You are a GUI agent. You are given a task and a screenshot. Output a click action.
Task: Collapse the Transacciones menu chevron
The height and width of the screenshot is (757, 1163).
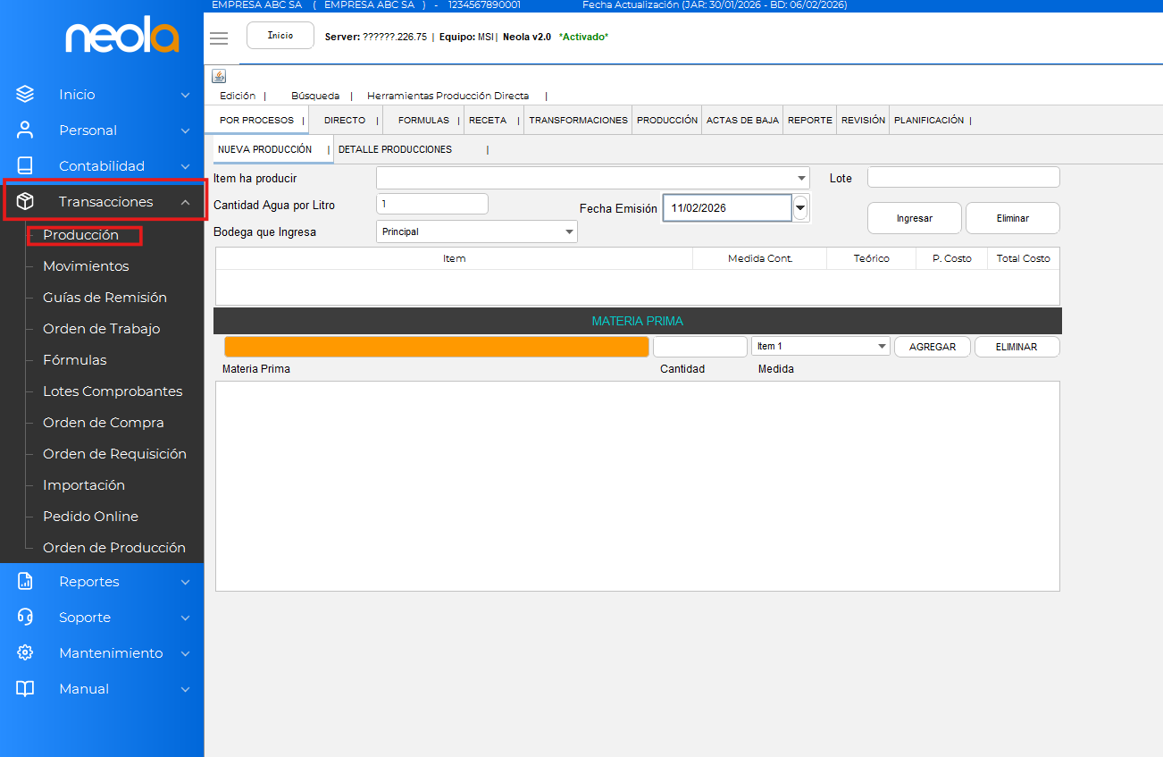pos(185,202)
